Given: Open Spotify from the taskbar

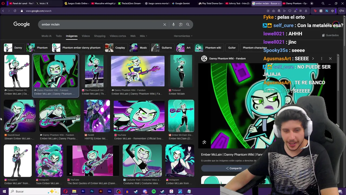Looking at the screenshot, I should [x=154, y=191].
